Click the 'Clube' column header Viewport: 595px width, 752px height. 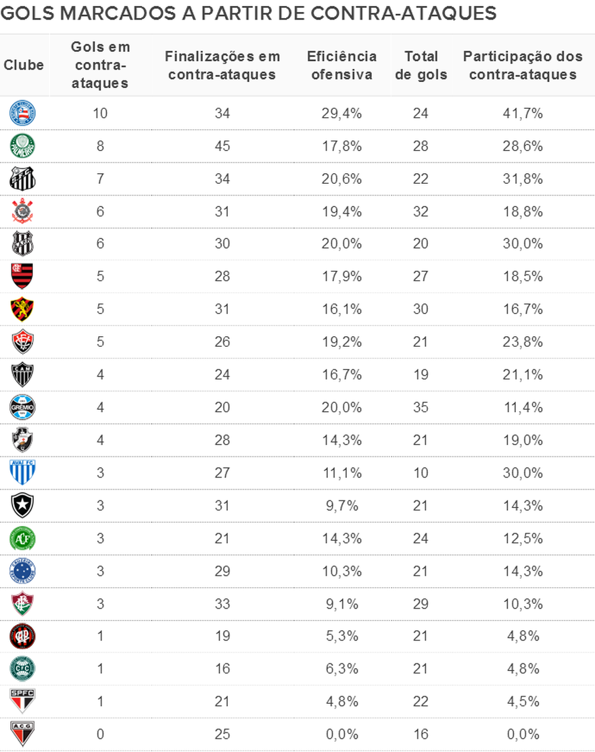point(24,65)
